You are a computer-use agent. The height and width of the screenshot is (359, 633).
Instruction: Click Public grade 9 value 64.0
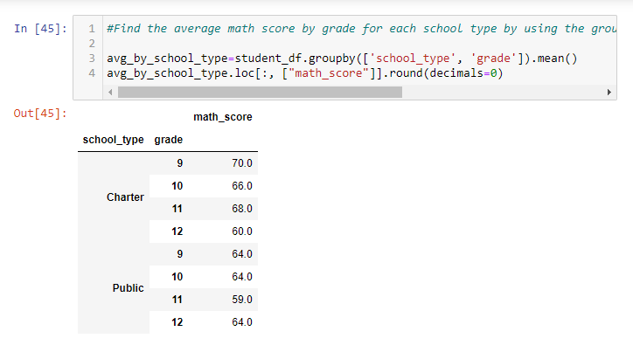(242, 254)
